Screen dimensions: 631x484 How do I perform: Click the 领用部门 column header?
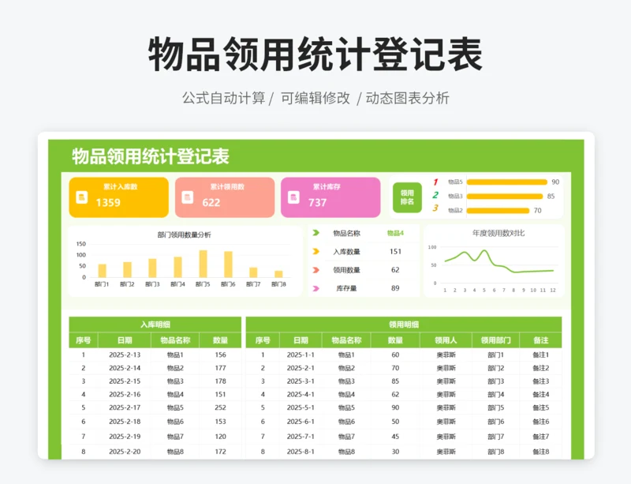pyautogui.click(x=496, y=340)
